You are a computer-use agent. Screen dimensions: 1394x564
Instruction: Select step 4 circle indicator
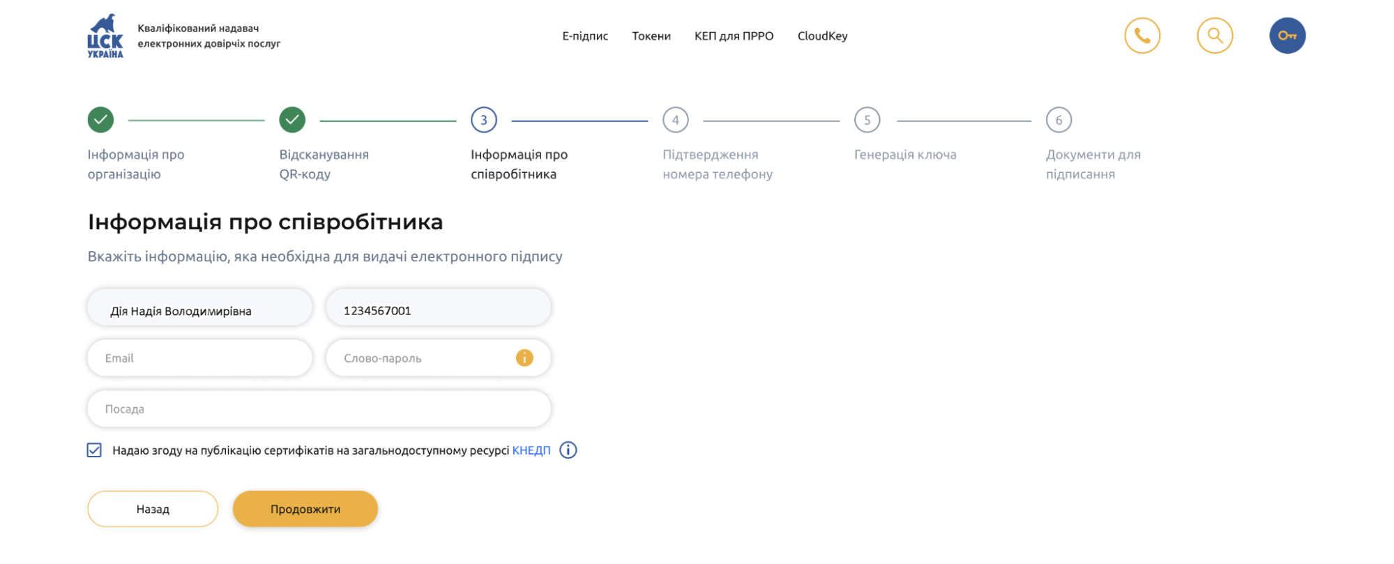[675, 120]
